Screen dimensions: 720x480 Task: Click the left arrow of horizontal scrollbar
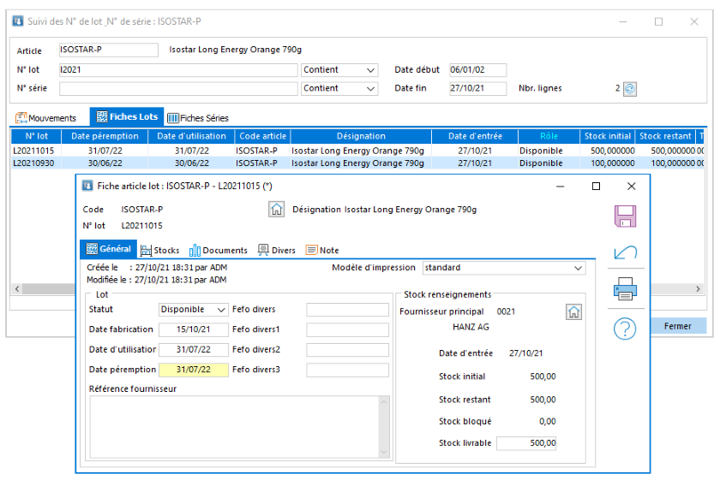tap(17, 289)
